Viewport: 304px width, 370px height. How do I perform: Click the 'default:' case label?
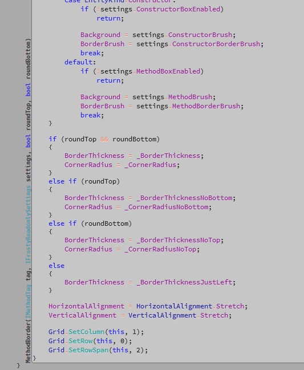pos(80,62)
